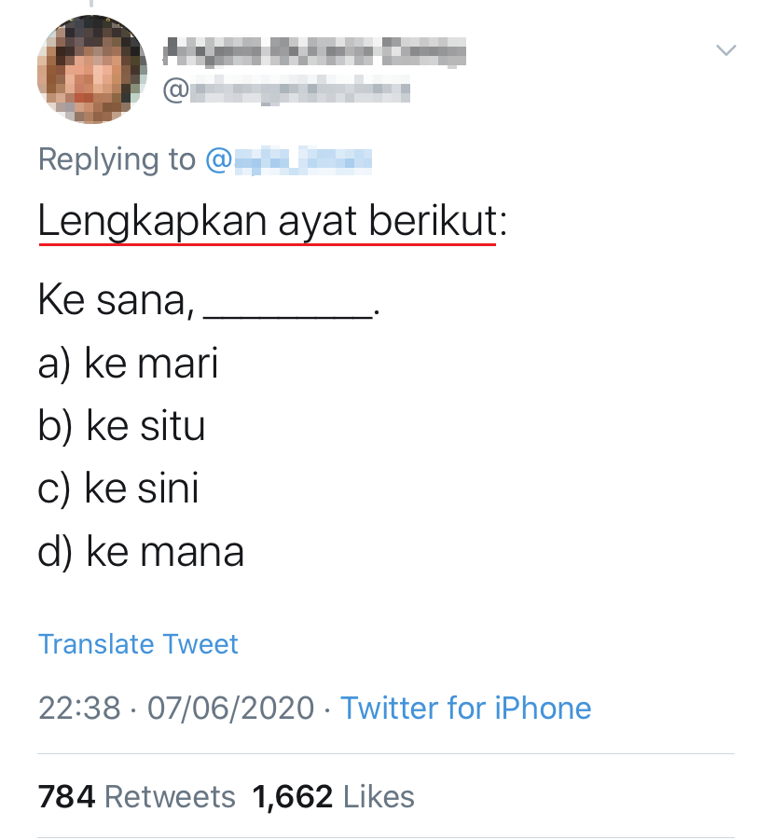
Task: Select answer line 'b) ke situ'
Action: tap(122, 426)
